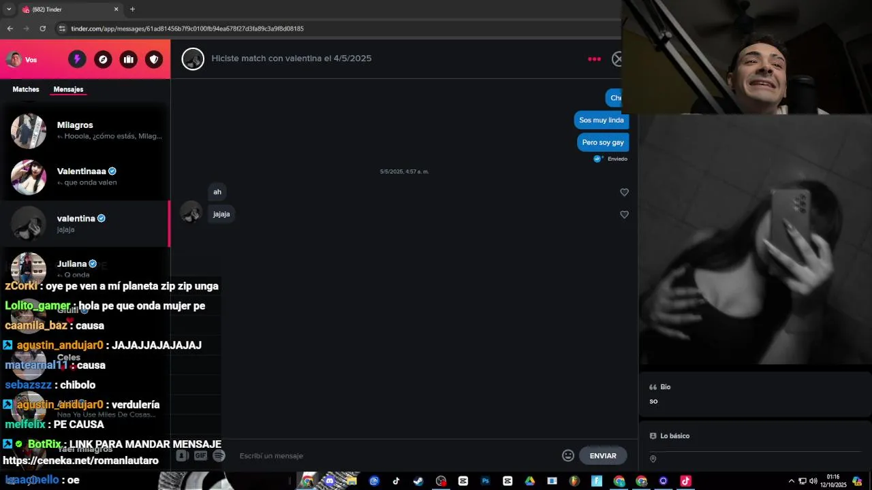Open the Explore compass icon

[x=103, y=59]
